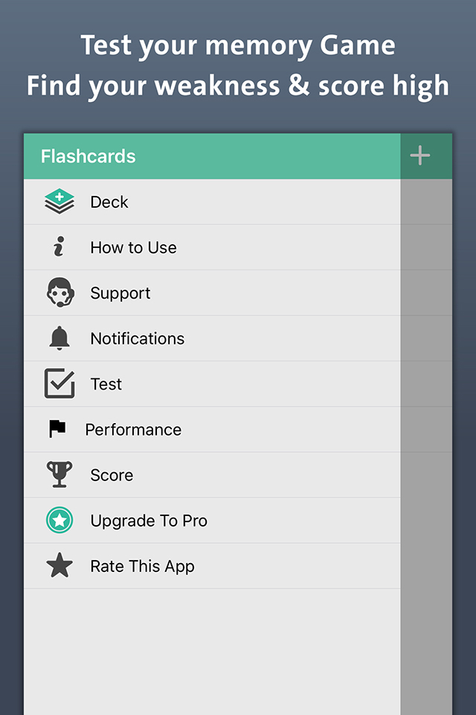Select the Performance menu label
The image size is (476, 715).
(x=133, y=429)
